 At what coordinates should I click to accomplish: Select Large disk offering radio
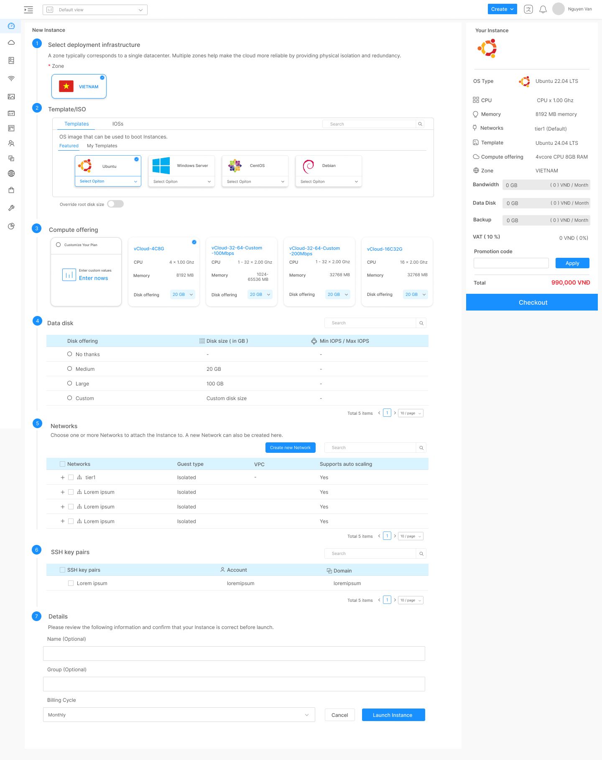(70, 383)
